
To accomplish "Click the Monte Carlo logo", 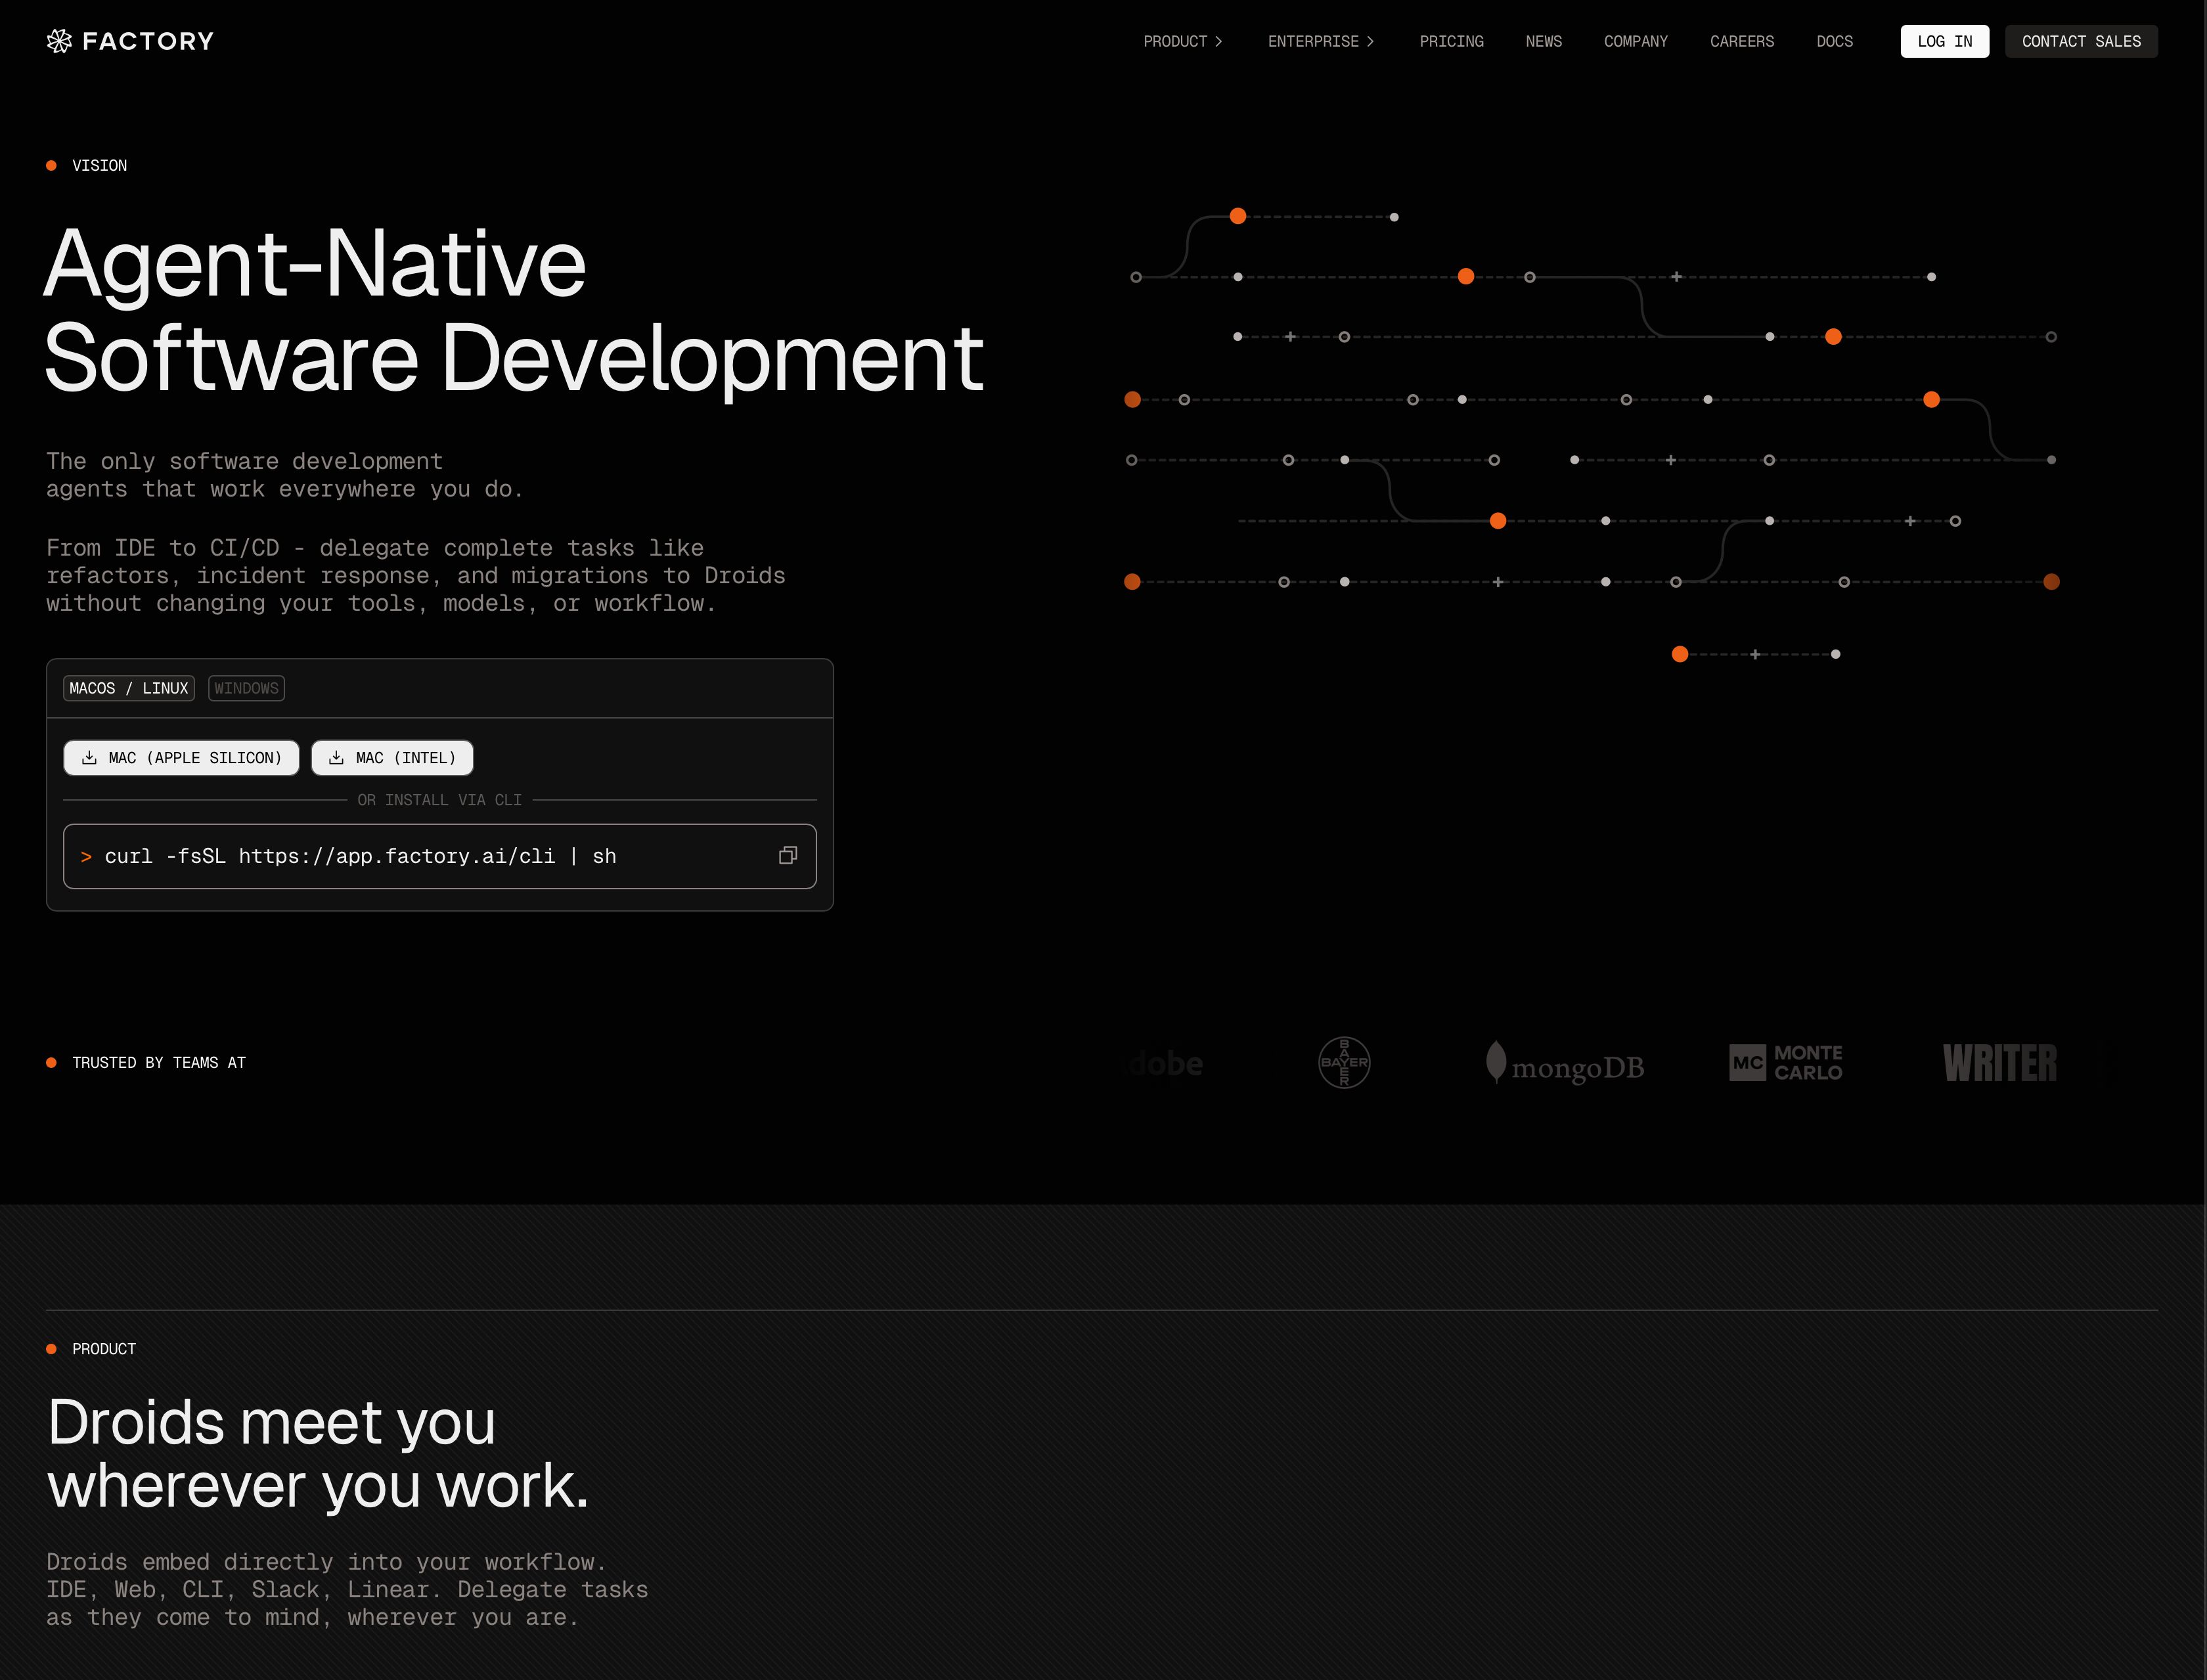I will 1786,1062.
